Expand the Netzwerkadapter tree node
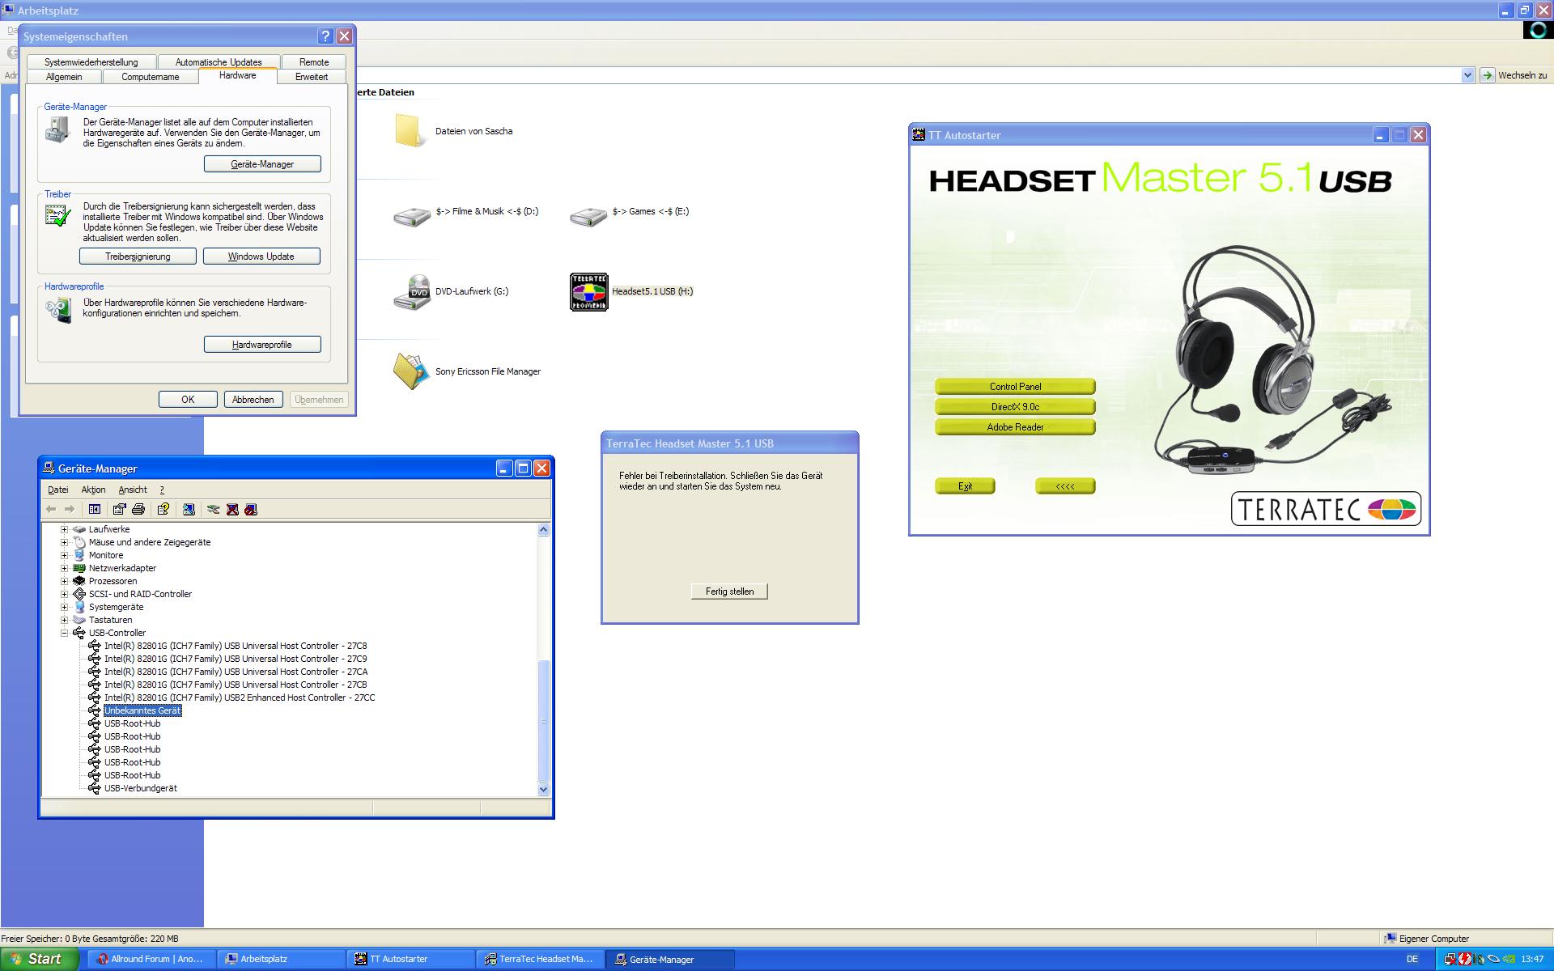 (x=64, y=568)
